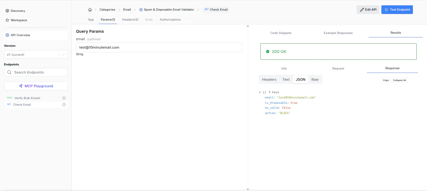Collapse the JSON root object triangle

tap(260, 93)
